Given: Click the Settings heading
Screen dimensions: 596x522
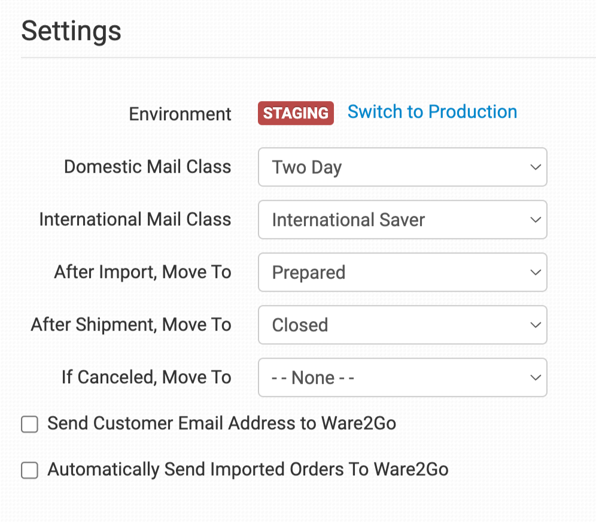Looking at the screenshot, I should click(x=71, y=31).
